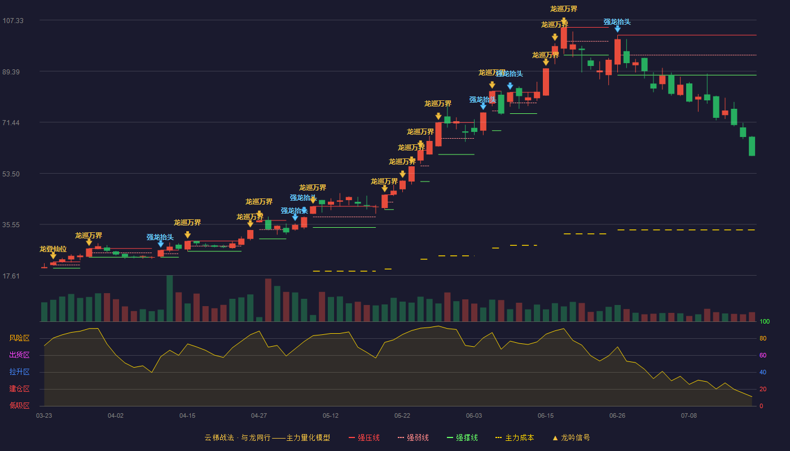The height and width of the screenshot is (451, 790).
Task: Click the 05-12 date label
Action: (x=331, y=415)
